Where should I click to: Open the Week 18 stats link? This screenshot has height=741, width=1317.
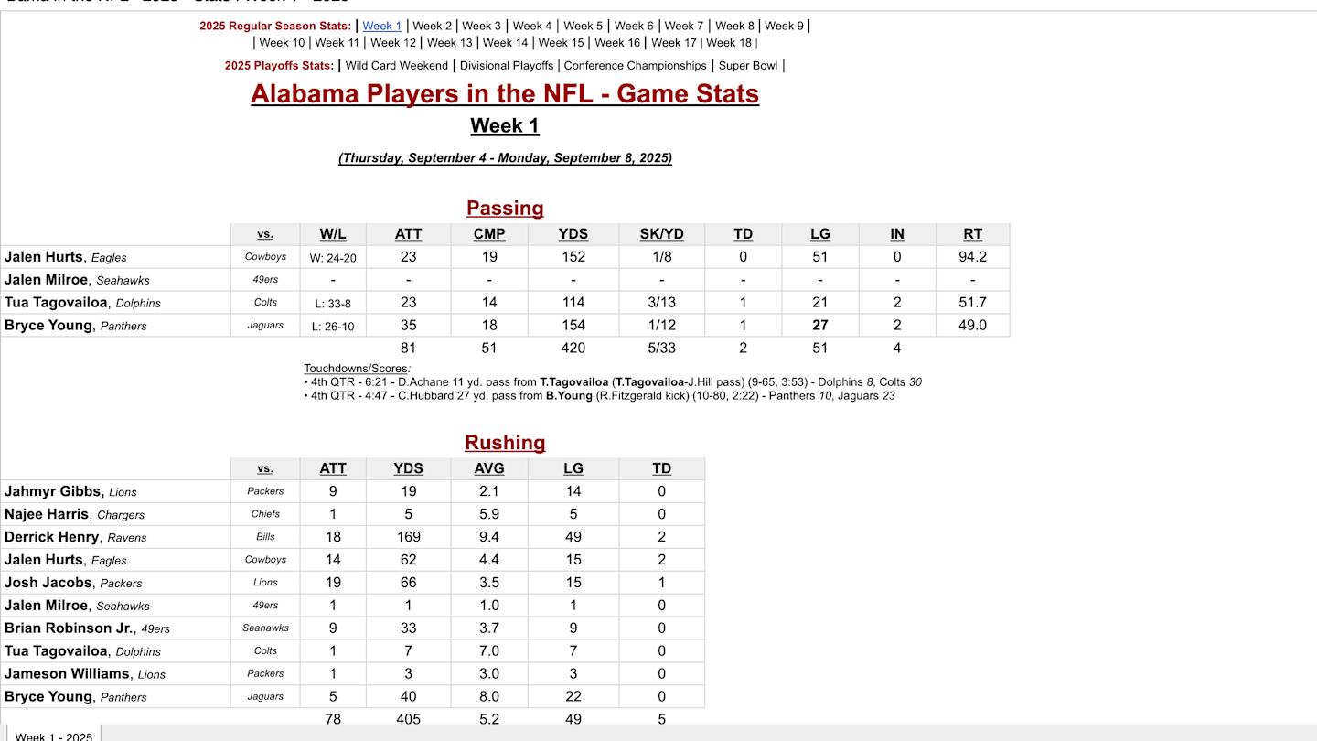point(729,42)
